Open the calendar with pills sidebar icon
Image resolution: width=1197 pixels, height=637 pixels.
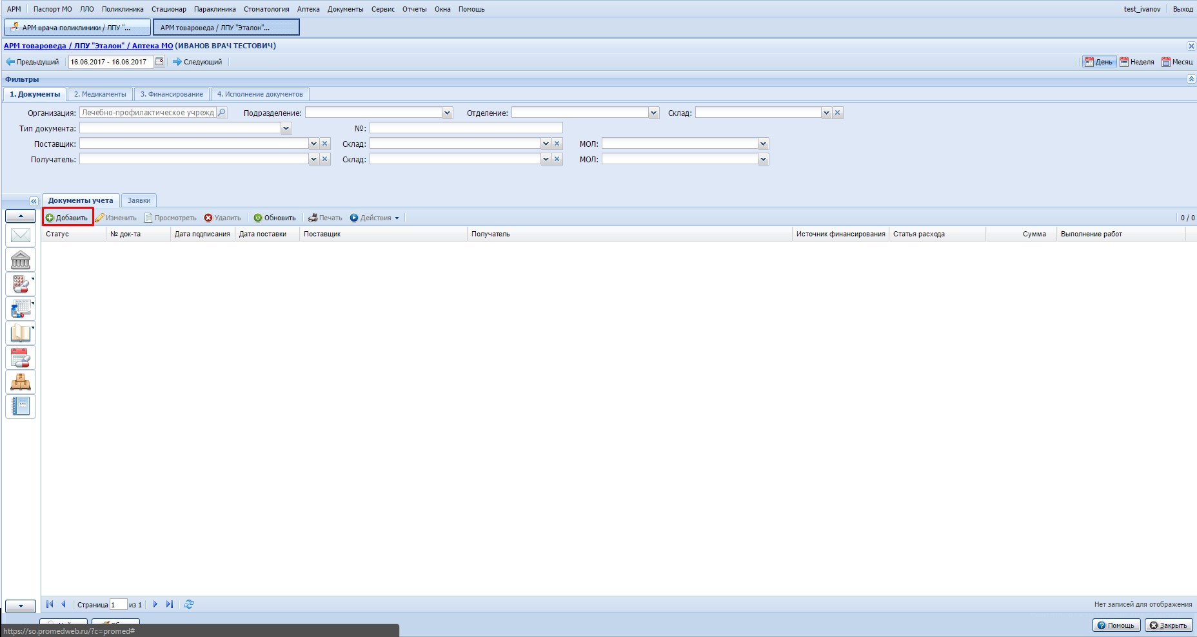pyautogui.click(x=21, y=309)
